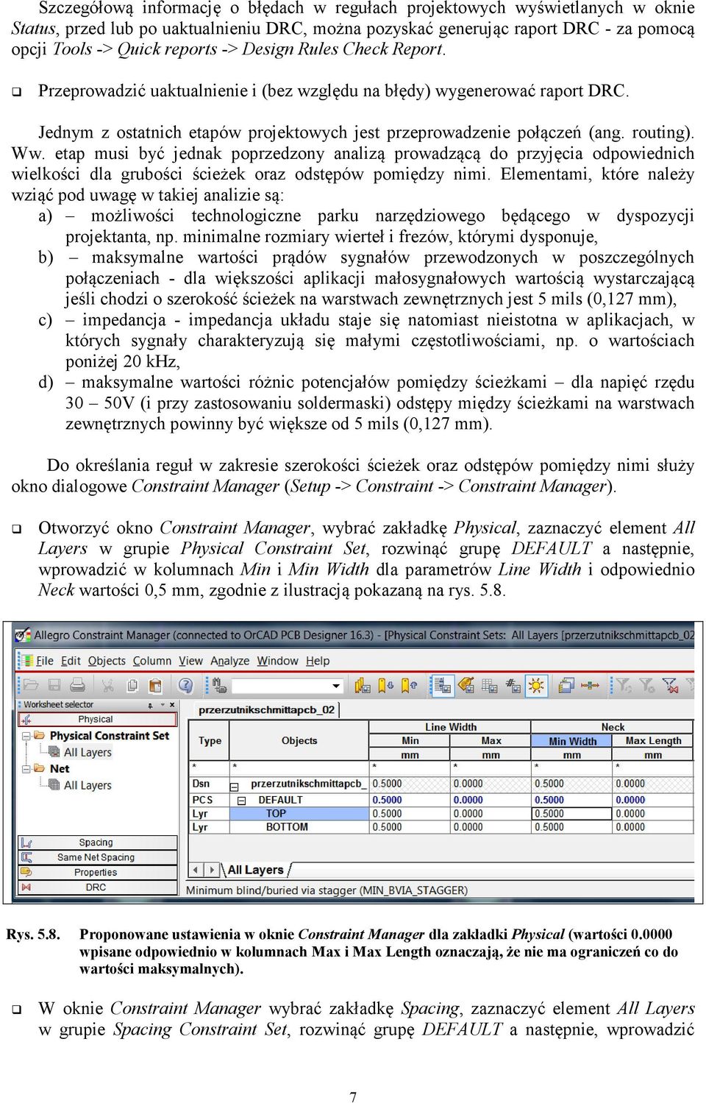Click the Objects column header
This screenshot has width=706, height=1103.
pyautogui.click(x=299, y=741)
